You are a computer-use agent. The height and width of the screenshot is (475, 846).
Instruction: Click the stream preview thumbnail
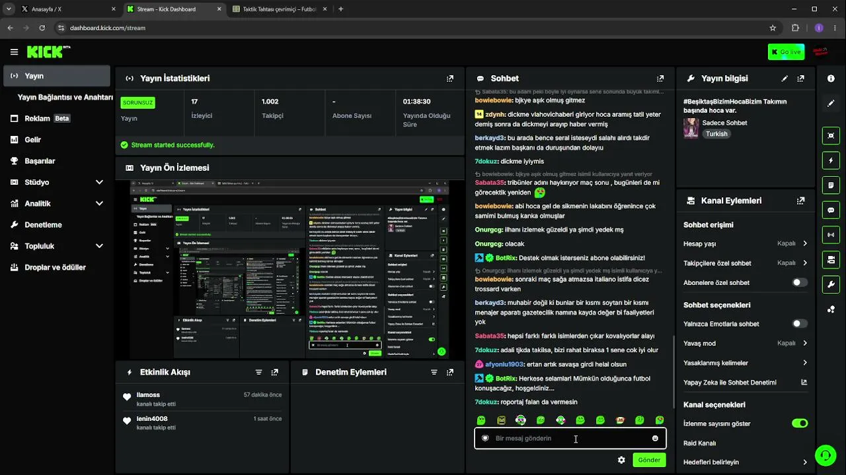coord(289,270)
